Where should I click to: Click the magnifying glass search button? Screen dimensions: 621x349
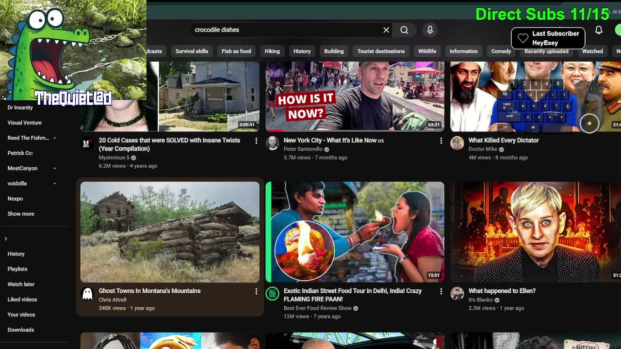coord(404,30)
